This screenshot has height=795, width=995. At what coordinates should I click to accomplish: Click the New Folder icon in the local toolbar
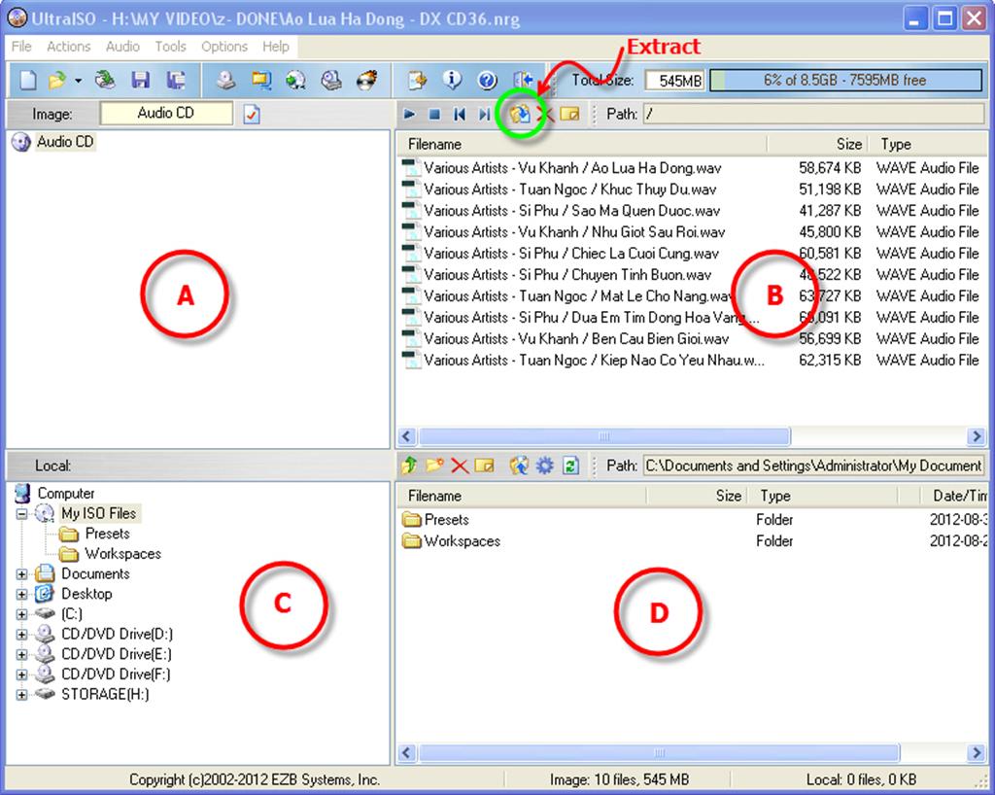(x=434, y=466)
